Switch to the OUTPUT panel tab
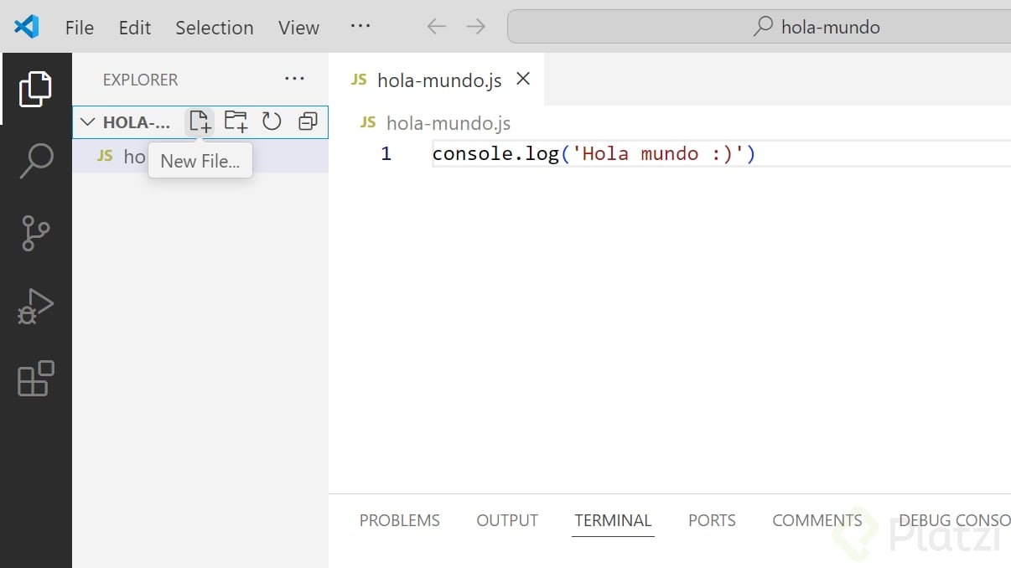The image size is (1011, 568). [507, 520]
